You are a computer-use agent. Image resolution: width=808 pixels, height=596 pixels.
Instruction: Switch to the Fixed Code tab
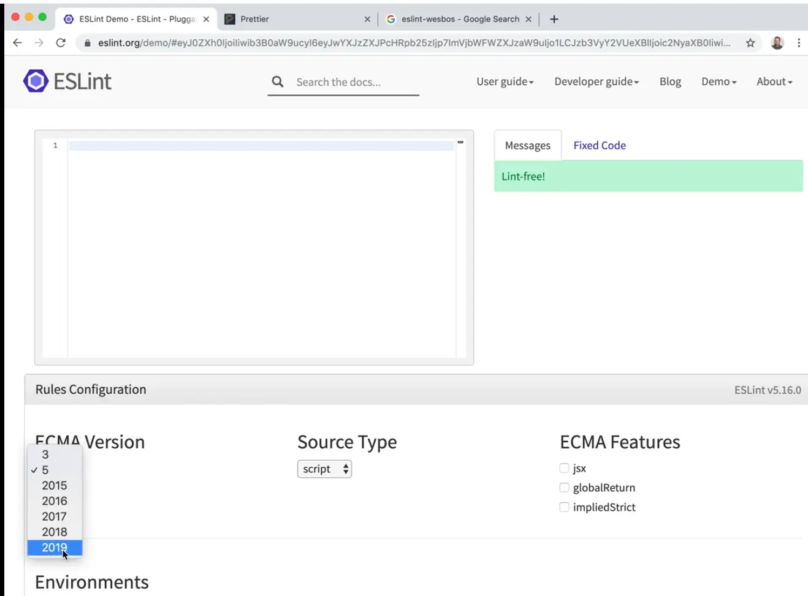[599, 146]
